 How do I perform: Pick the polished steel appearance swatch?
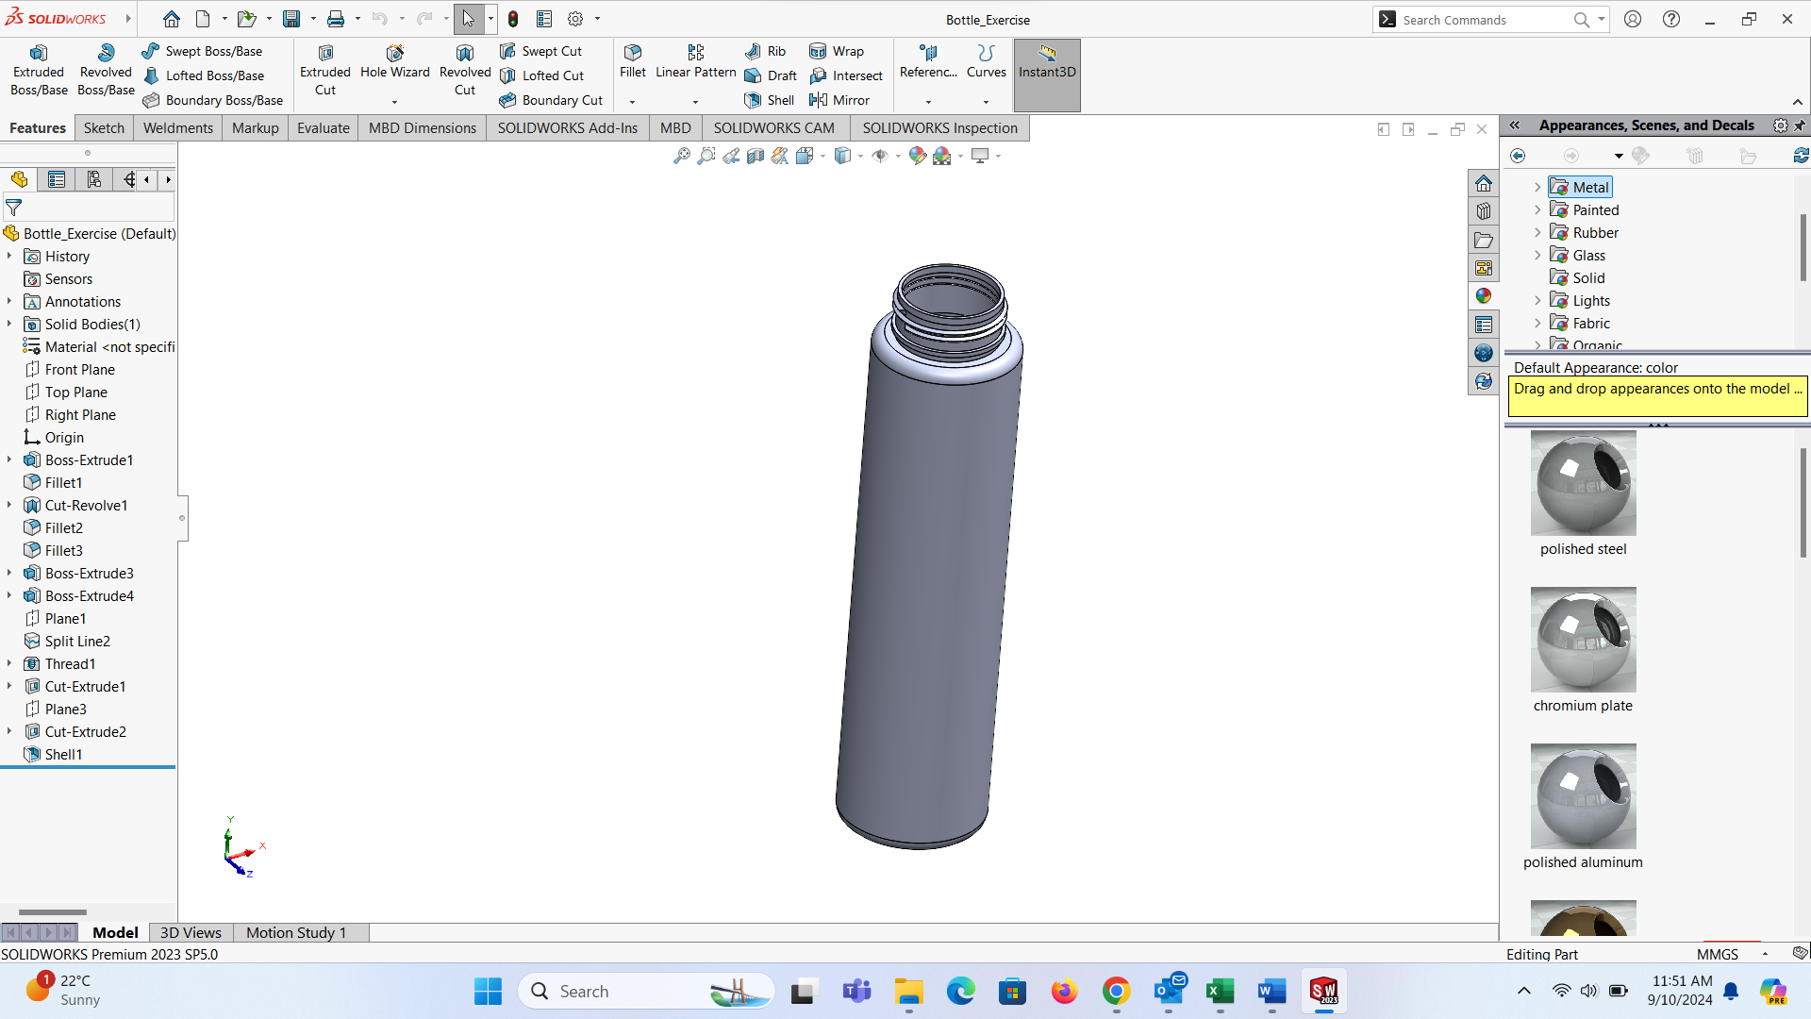click(x=1583, y=483)
